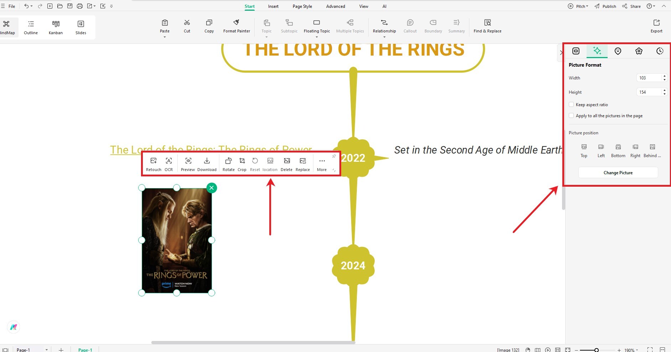Open quick access toolbar customize arrow
Image resolution: width=671 pixels, height=352 pixels.
click(111, 6)
